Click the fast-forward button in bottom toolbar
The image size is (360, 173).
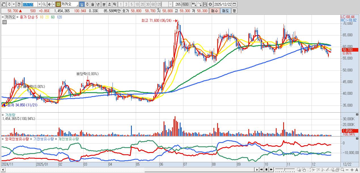(271, 170)
